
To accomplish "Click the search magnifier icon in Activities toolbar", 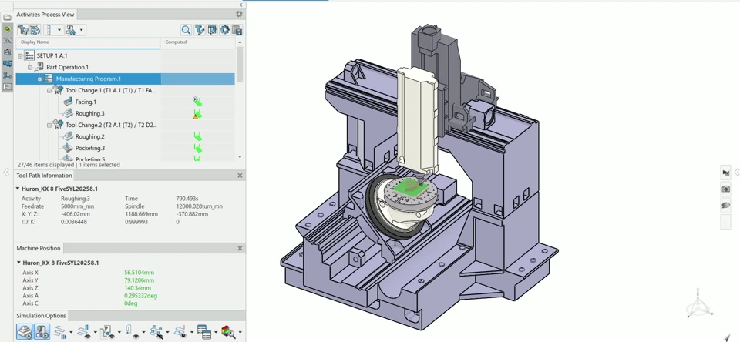I will pyautogui.click(x=186, y=30).
